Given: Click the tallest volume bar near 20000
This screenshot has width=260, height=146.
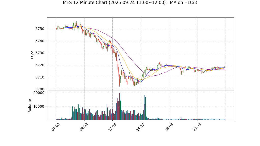Looking at the screenshot, I should pos(119,106).
